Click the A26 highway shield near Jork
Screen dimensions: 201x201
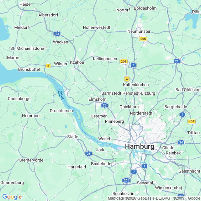point(89,154)
